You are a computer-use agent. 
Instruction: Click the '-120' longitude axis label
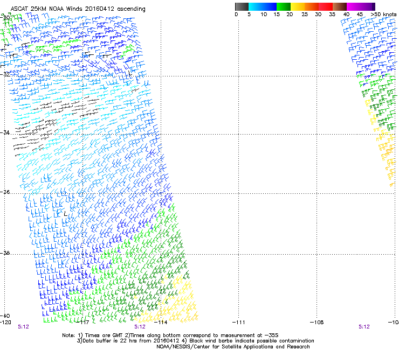5,323
